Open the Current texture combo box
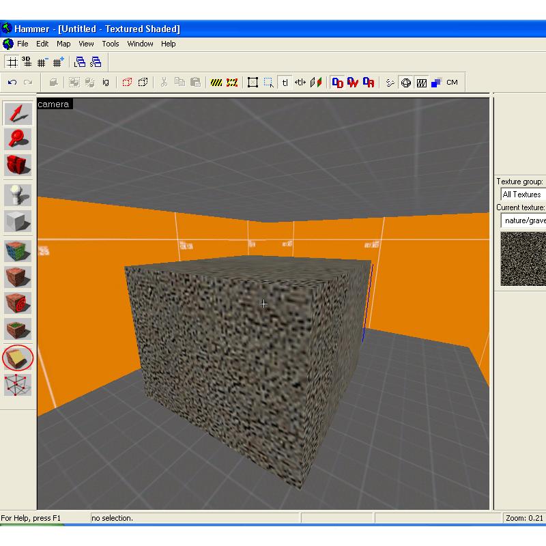 tap(523, 220)
